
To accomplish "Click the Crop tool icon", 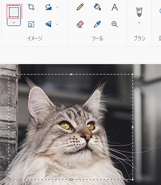I will coord(31,7).
